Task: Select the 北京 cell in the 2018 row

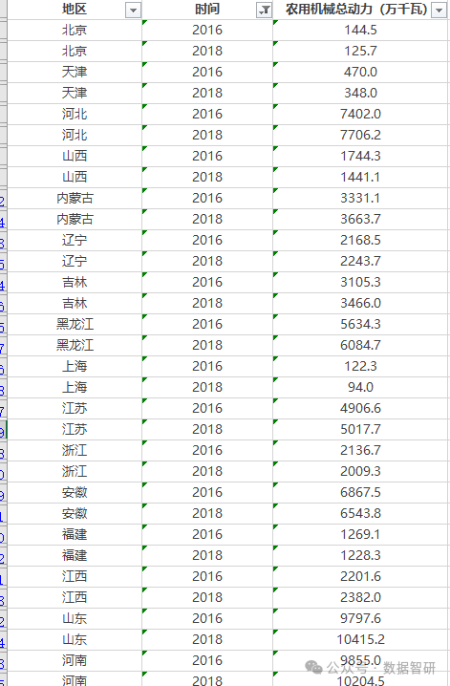Action: click(x=75, y=52)
